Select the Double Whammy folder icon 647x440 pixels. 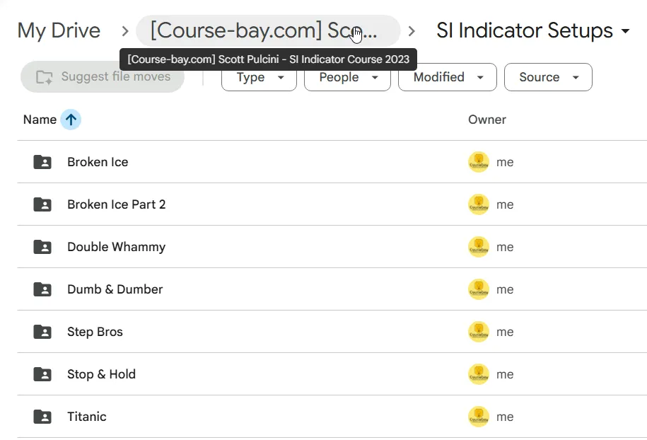click(x=42, y=248)
